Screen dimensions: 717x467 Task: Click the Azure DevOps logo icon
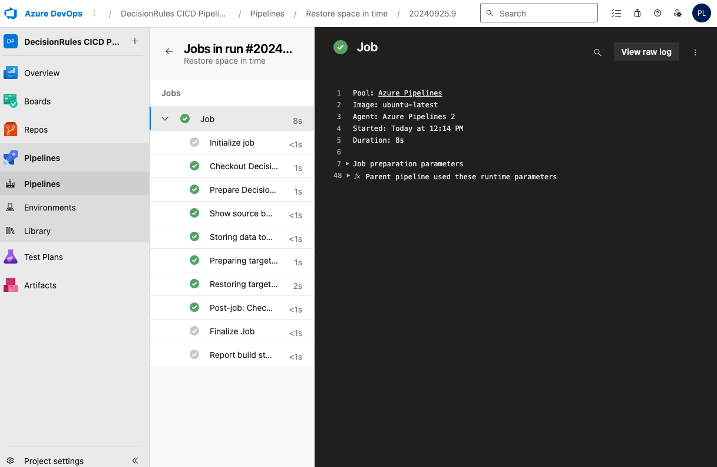pyautogui.click(x=11, y=13)
